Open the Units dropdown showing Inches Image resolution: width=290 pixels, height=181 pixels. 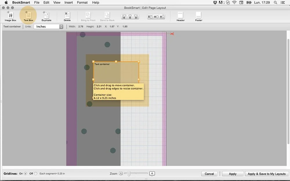click(48, 27)
